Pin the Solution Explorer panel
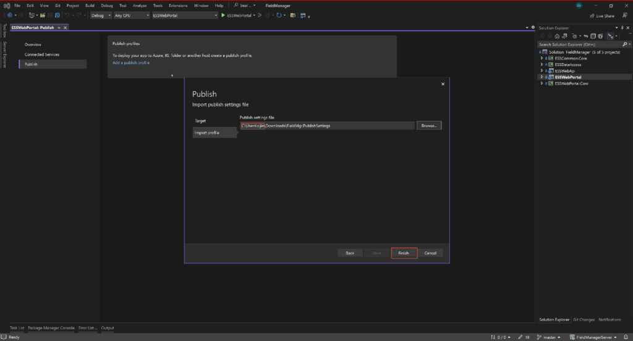The width and height of the screenshot is (633, 341). pos(622,28)
